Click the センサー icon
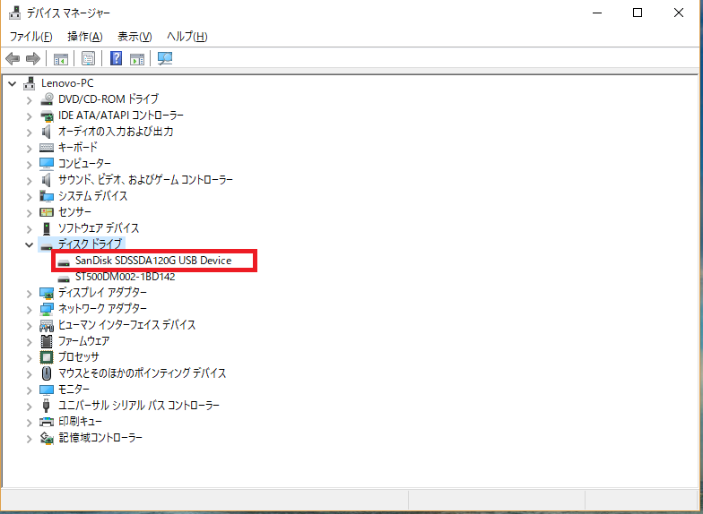This screenshot has width=703, height=514. [x=47, y=212]
